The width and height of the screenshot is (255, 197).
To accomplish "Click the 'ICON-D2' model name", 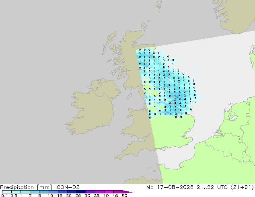I will [67, 187].
